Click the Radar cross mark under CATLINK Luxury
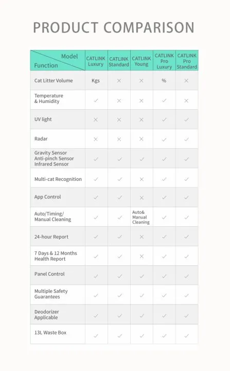Viewport: 230px width, 371px height. pyautogui.click(x=96, y=139)
